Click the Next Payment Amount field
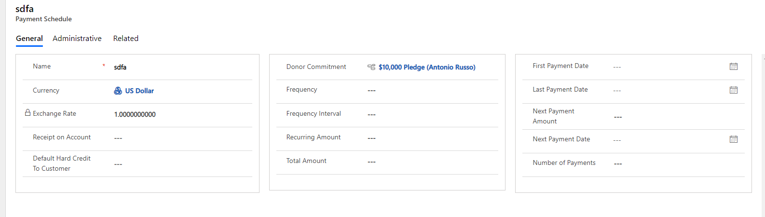Image resolution: width=765 pixels, height=217 pixels. click(x=678, y=117)
